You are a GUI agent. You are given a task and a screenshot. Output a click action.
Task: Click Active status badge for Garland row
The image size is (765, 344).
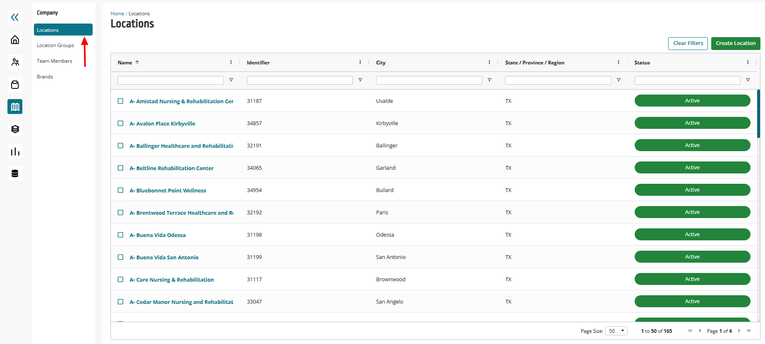tap(692, 168)
